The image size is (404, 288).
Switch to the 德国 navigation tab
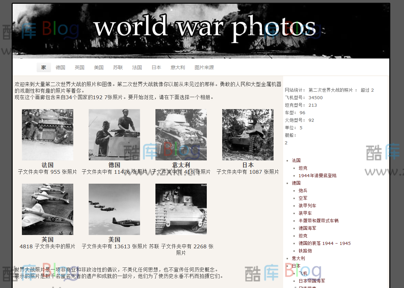point(60,67)
